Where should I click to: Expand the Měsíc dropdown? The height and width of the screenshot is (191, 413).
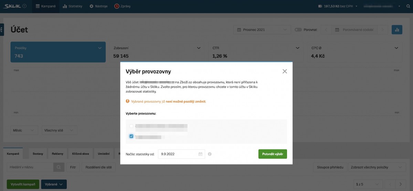pyautogui.click(x=24, y=130)
